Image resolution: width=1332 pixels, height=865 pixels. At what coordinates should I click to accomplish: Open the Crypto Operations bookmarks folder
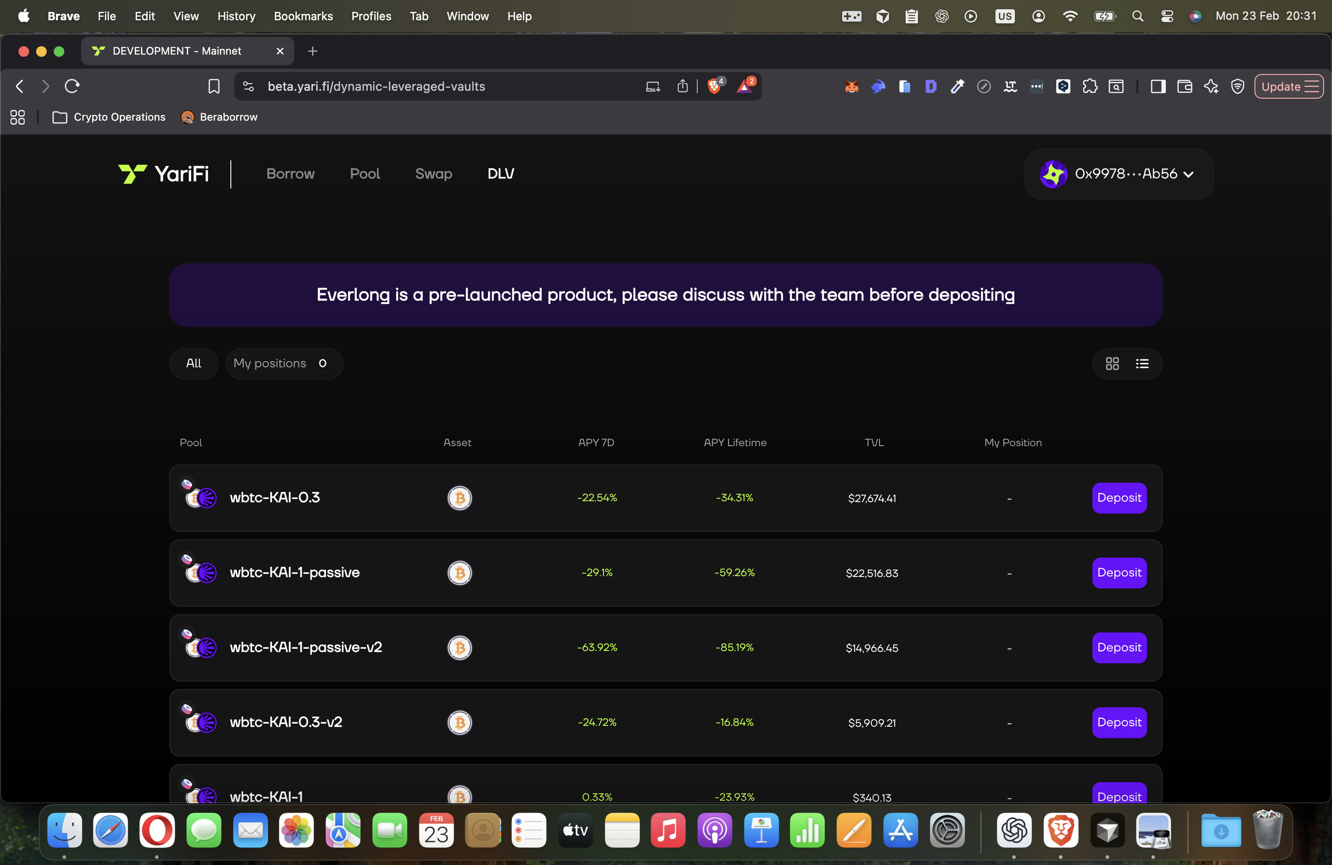tap(109, 117)
